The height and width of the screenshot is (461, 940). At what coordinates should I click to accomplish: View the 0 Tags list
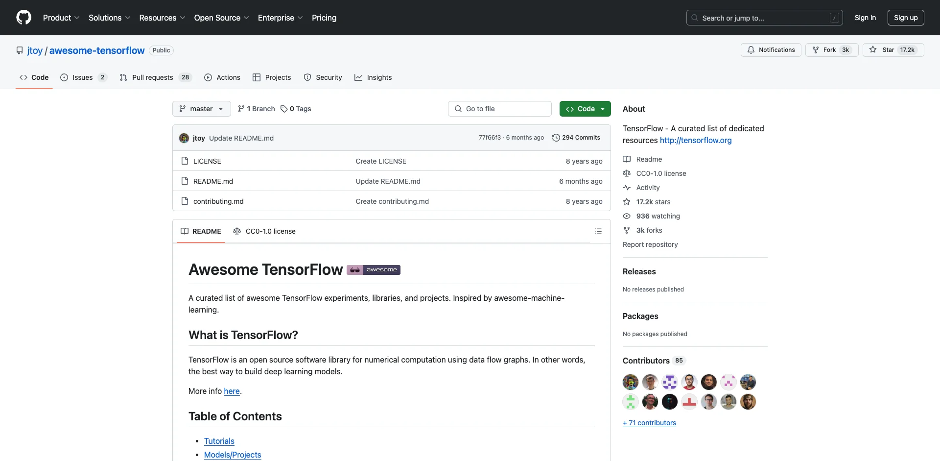(296, 109)
